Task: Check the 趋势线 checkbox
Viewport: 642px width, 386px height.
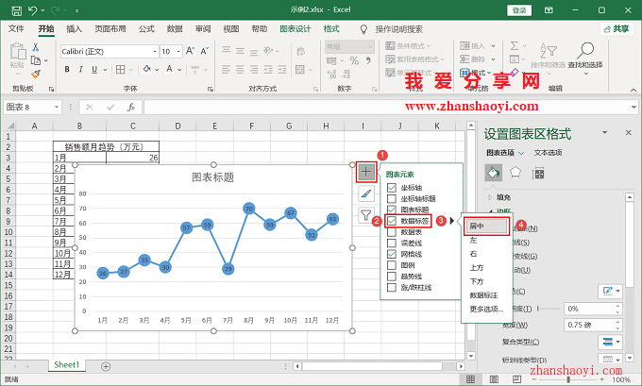Action: pyautogui.click(x=392, y=277)
